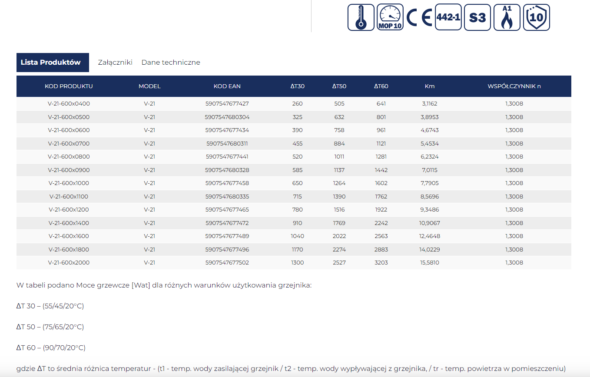Screen dimensions: 590x377
Task: Click the KOD PRODUKTU column header
Action: (x=69, y=86)
